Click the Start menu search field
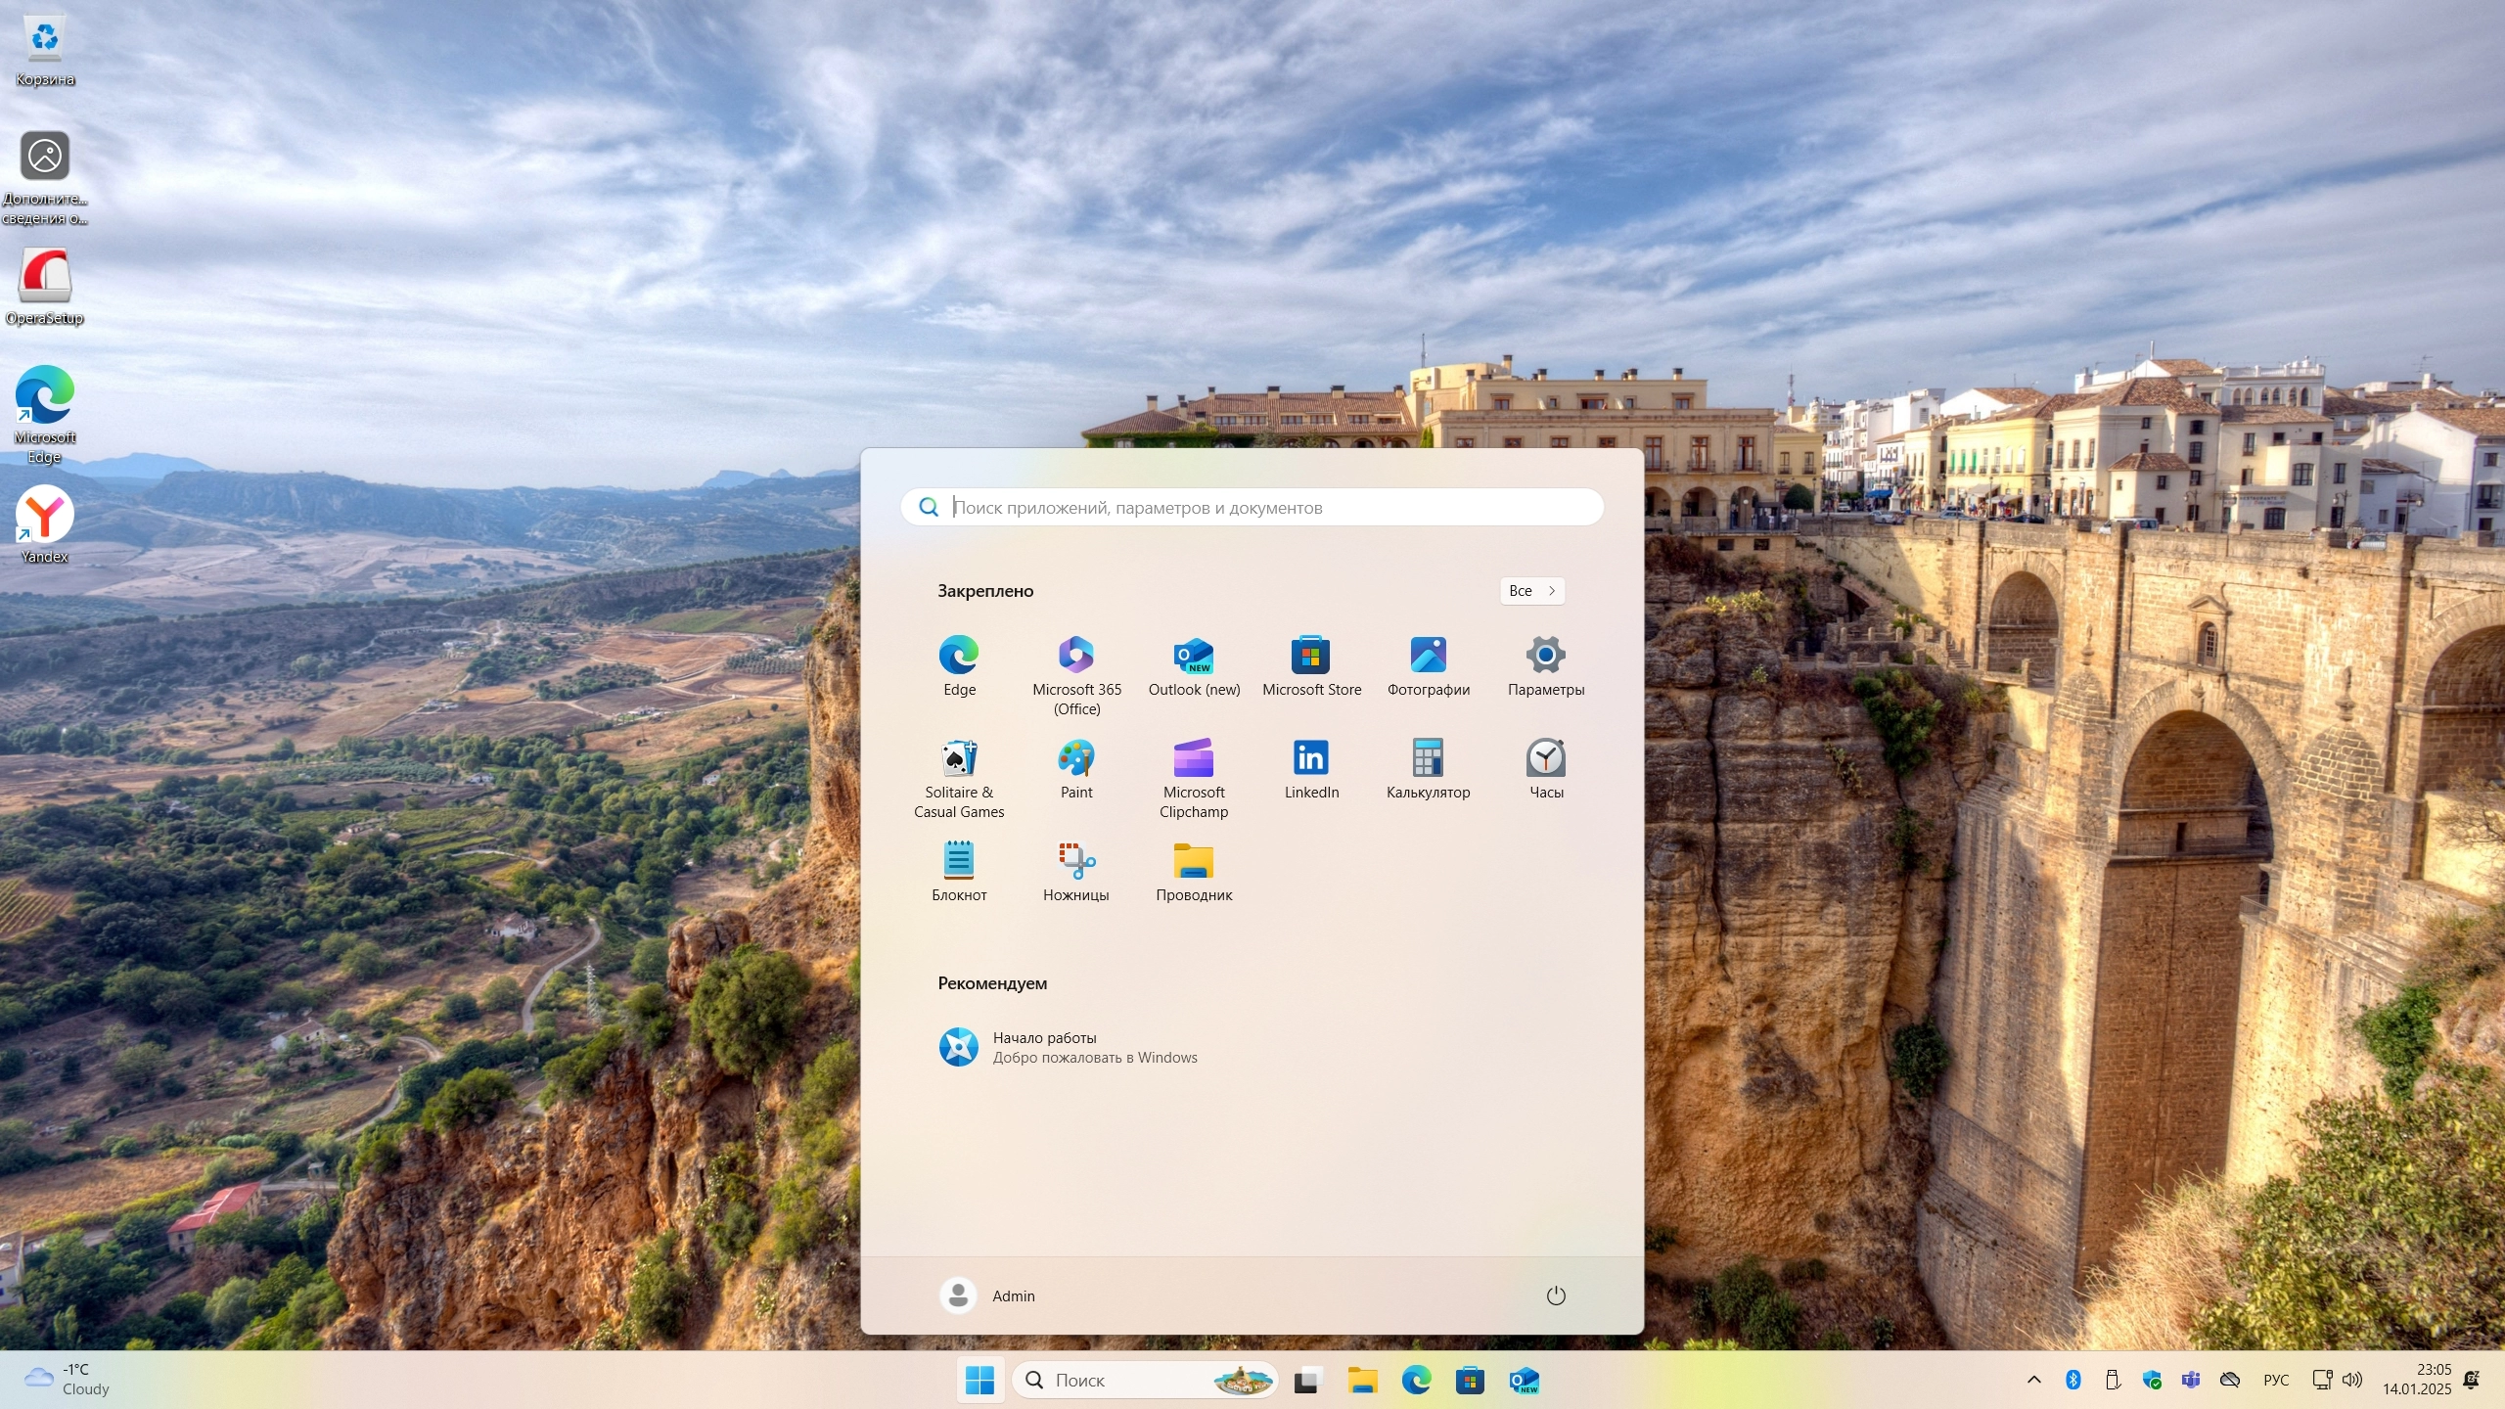 tap(1252, 507)
